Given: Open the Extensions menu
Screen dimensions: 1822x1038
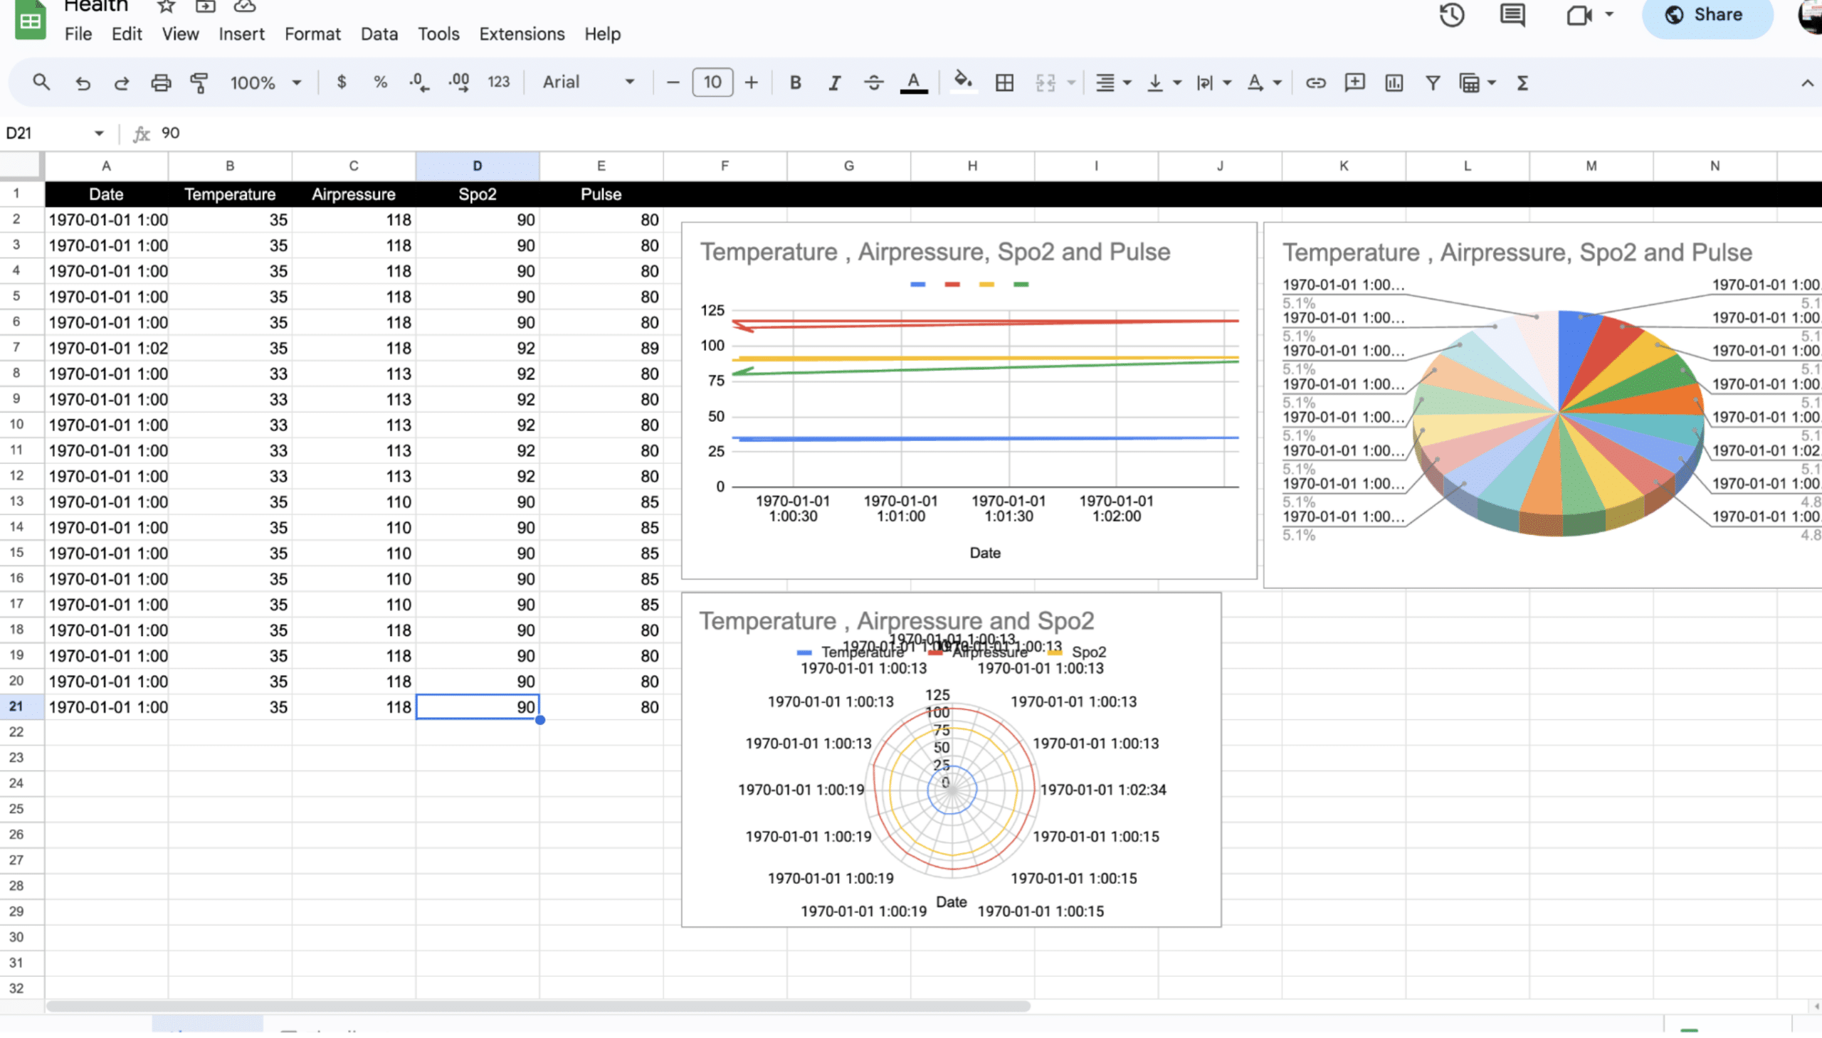Looking at the screenshot, I should [x=521, y=34].
